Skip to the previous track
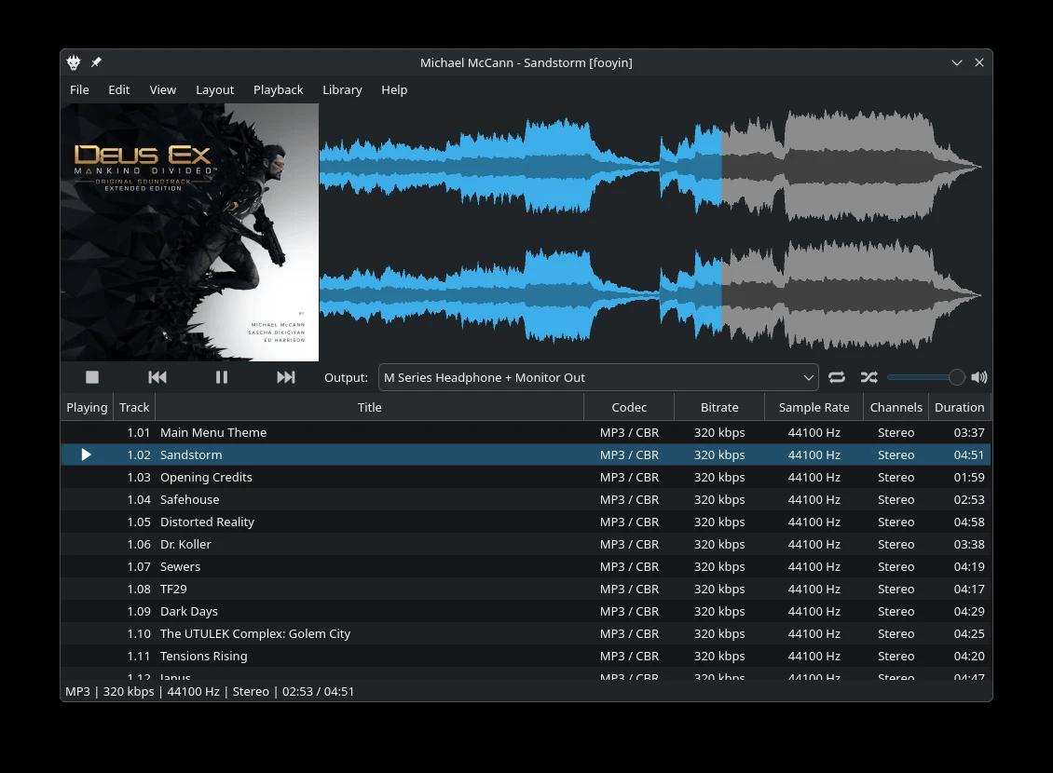Image resolution: width=1053 pixels, height=773 pixels. (157, 377)
